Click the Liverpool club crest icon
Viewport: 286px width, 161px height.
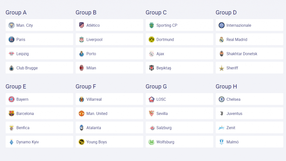(82, 40)
